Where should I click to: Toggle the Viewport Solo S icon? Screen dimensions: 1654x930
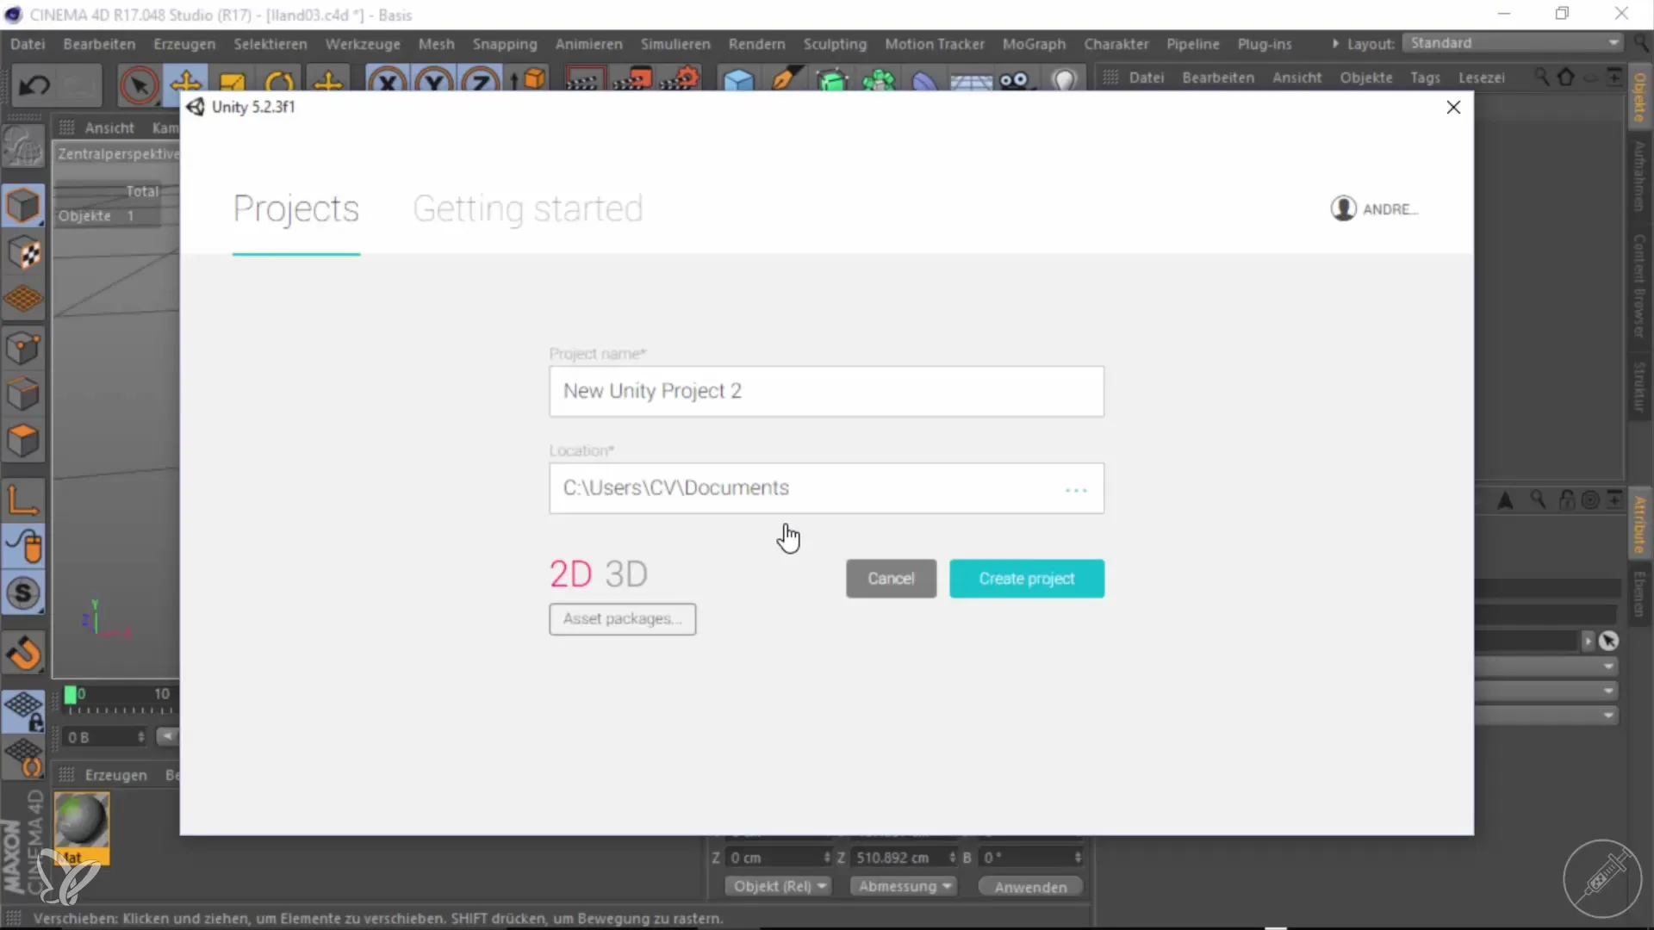[x=23, y=593]
